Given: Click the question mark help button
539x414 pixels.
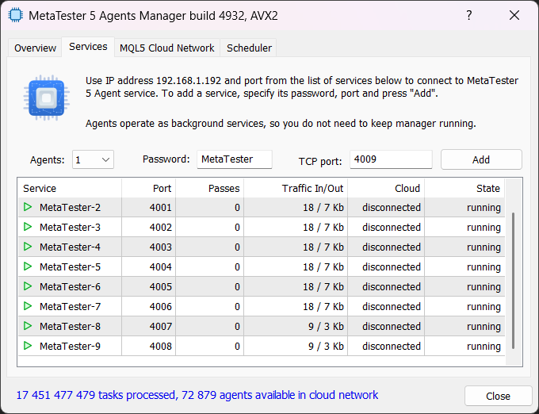Looking at the screenshot, I should click(469, 15).
